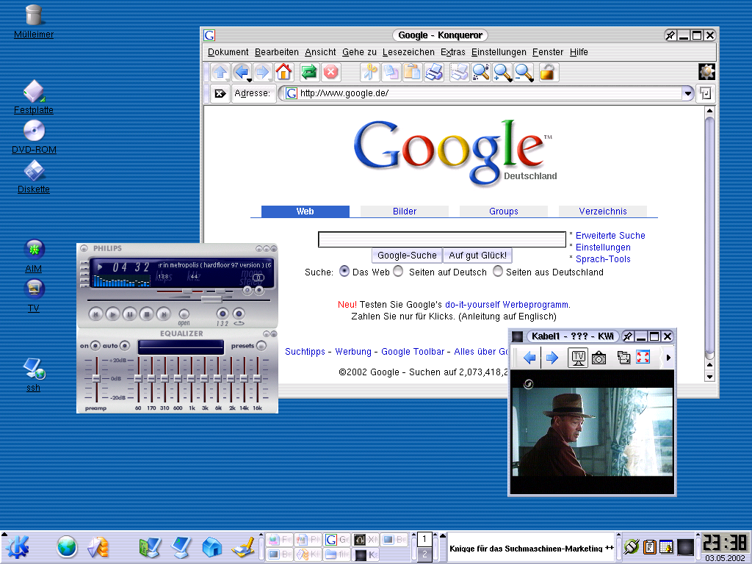
Task: Toggle shuffle button above '1 3 2'
Action: [222, 314]
